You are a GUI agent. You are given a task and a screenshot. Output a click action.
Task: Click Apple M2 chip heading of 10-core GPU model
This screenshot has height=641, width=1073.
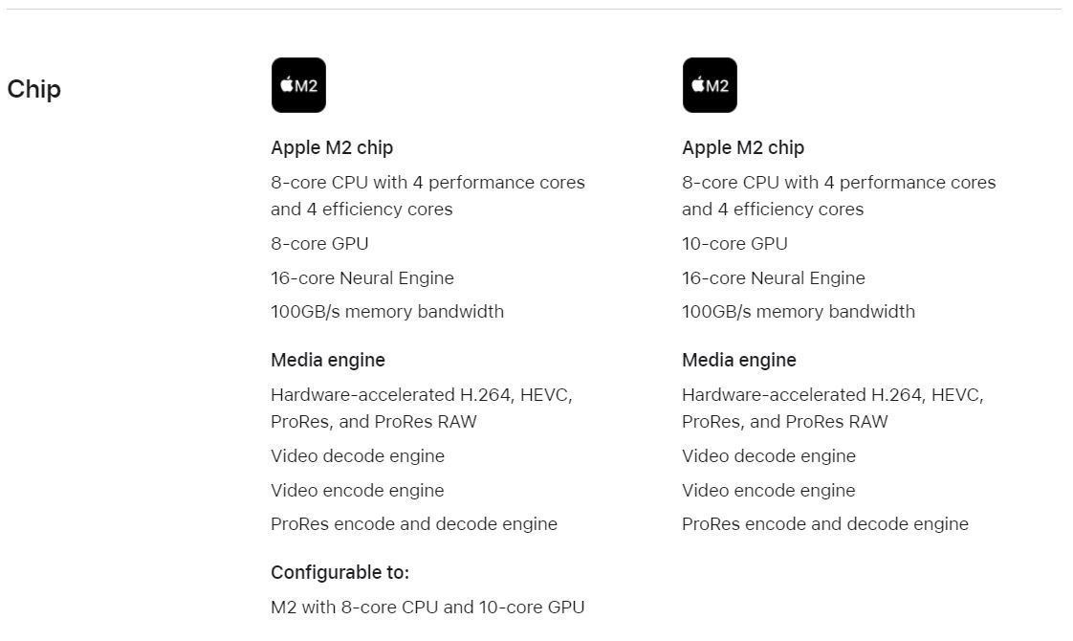(743, 147)
